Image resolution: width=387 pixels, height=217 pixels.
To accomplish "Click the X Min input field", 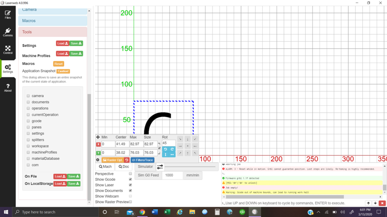I will [x=108, y=144].
